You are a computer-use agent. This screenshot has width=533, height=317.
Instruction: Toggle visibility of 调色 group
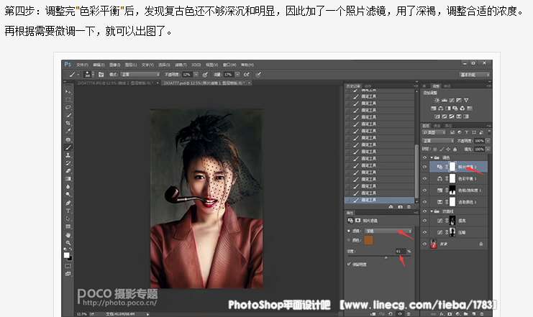pos(424,157)
